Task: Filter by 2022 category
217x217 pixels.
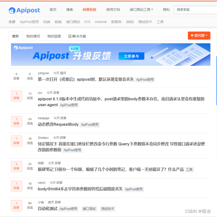Action: click(x=130, y=22)
